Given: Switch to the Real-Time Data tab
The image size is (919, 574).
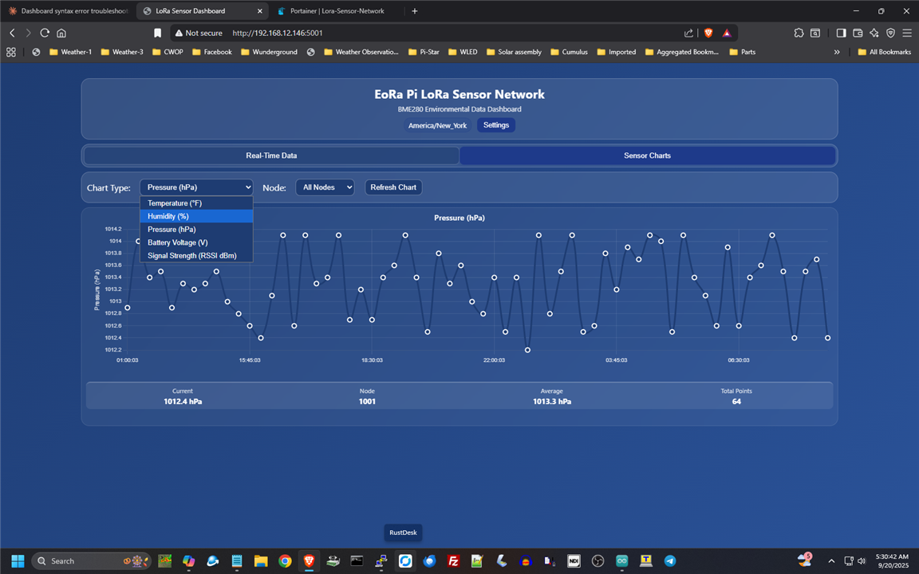Looking at the screenshot, I should [271, 155].
